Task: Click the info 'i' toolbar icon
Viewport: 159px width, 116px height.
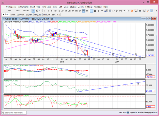Action: [98, 11]
